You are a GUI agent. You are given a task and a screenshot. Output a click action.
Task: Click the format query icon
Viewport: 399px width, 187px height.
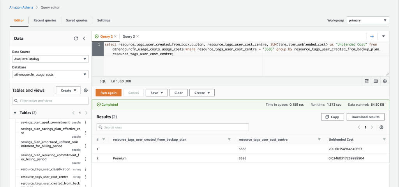pyautogui.click(x=366, y=81)
